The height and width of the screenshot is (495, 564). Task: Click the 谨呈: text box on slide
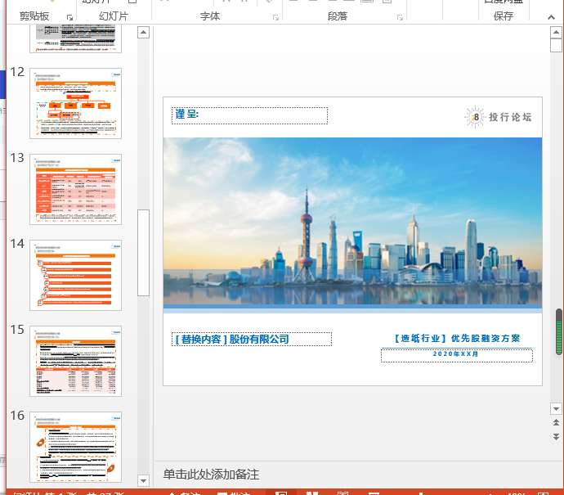click(249, 115)
